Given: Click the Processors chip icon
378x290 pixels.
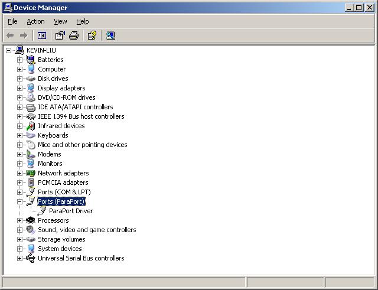Looking at the screenshot, I should (31, 220).
